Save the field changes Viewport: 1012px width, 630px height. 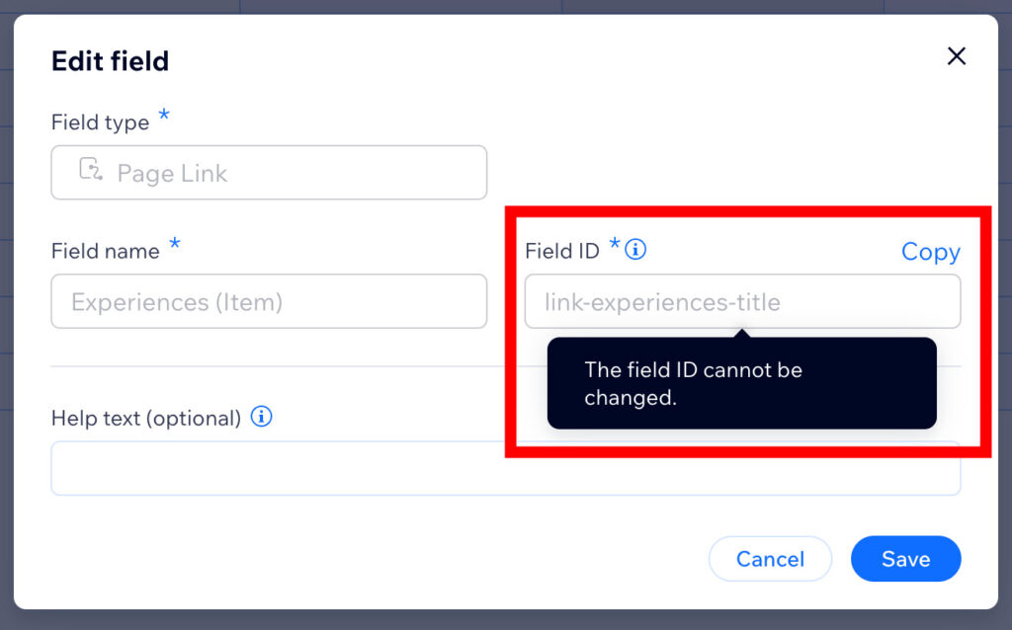pyautogui.click(x=905, y=559)
